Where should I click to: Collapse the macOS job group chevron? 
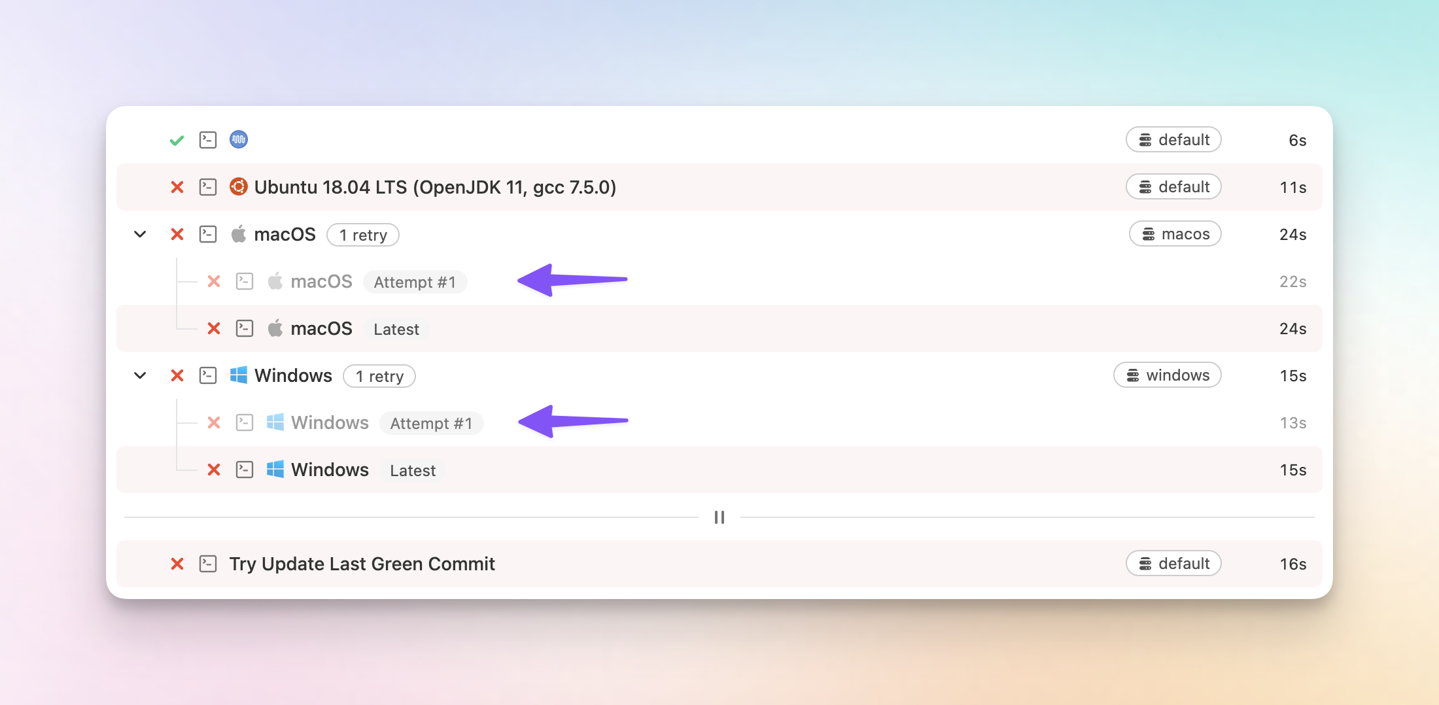coord(140,234)
